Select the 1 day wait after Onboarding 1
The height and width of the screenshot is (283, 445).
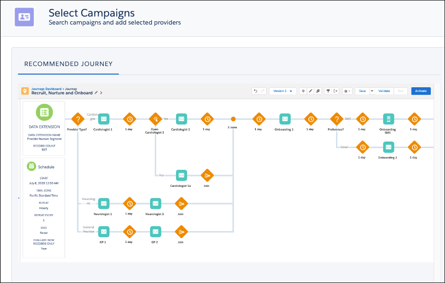[311, 119]
